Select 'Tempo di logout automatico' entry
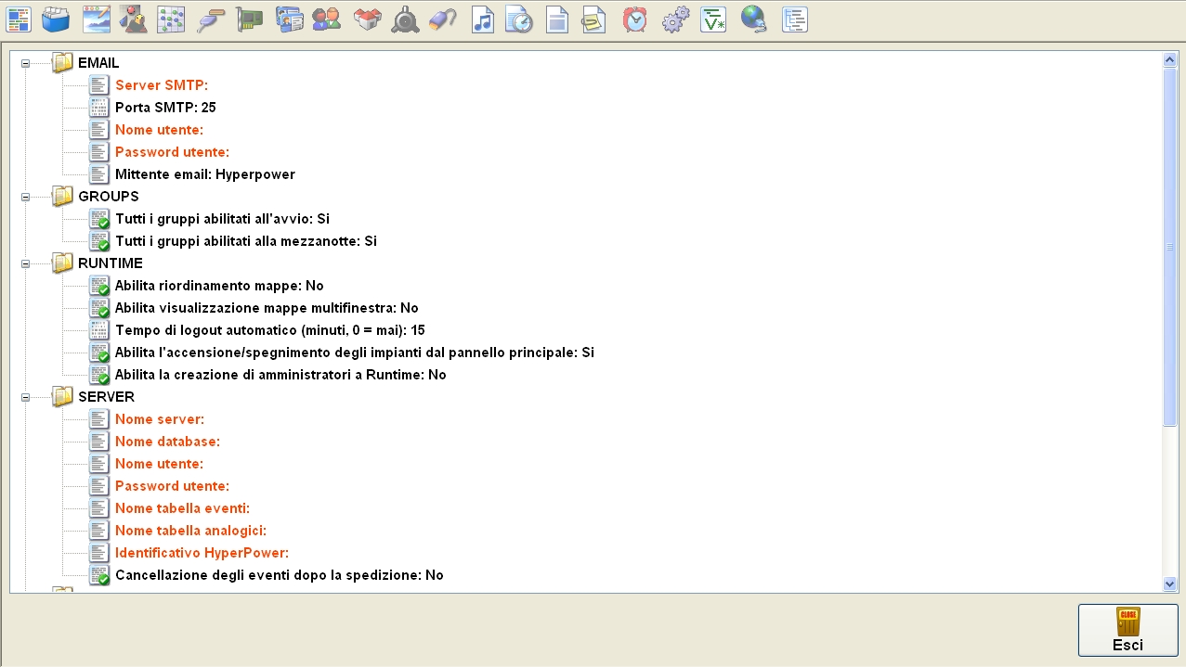 [269, 330]
